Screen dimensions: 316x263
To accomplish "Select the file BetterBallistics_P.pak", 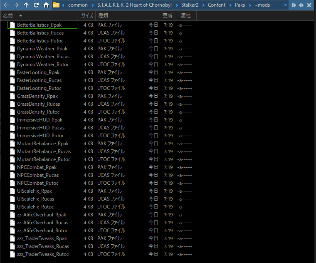I will coord(39,25).
